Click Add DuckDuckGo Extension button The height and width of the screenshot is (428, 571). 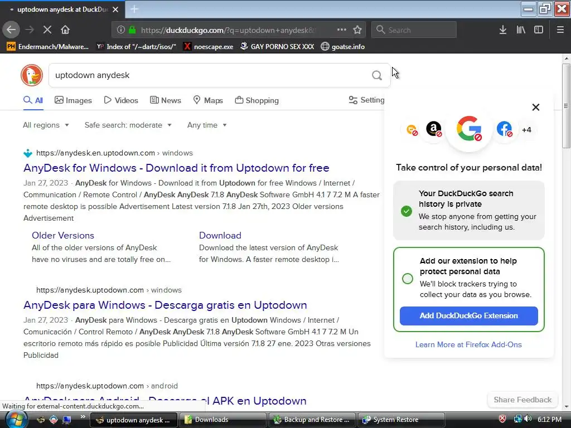[468, 315]
